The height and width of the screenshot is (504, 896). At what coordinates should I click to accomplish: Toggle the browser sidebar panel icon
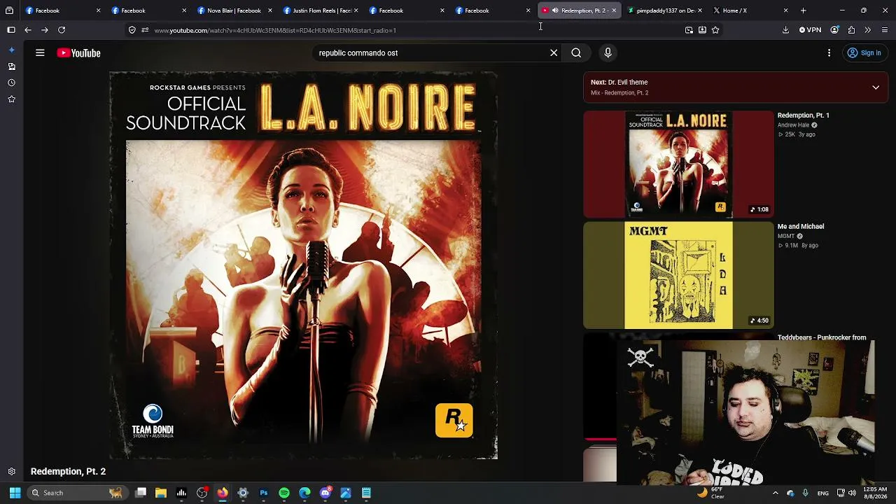point(11,30)
